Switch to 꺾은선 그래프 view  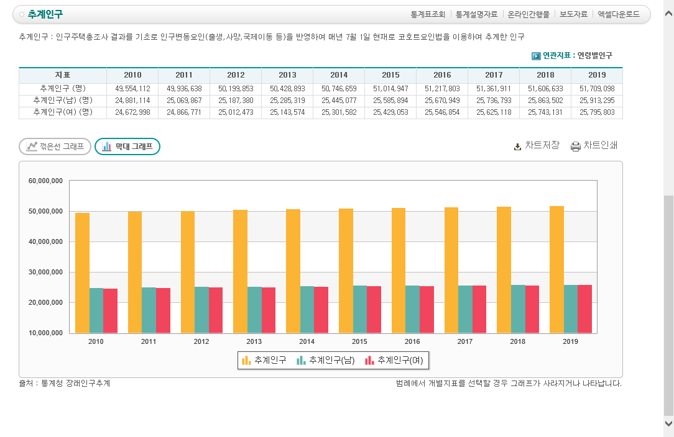pyautogui.click(x=55, y=146)
